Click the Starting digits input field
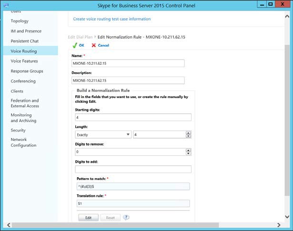This screenshot has width=293, height=231. pyautogui.click(x=133, y=118)
